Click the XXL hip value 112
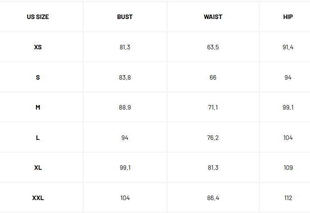Viewport: 310px width, 213px height. click(288, 198)
